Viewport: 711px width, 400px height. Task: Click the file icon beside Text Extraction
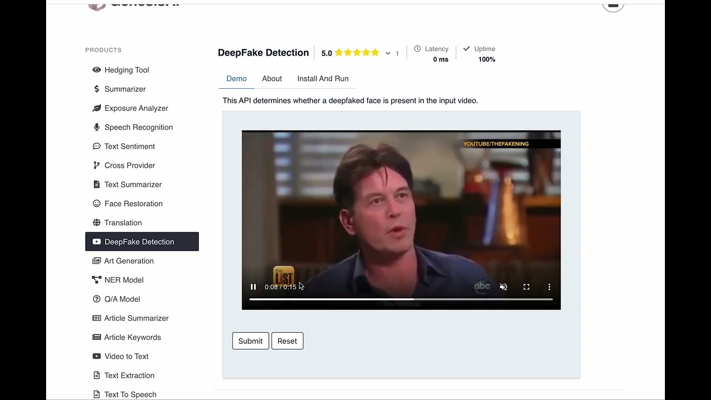(x=97, y=376)
